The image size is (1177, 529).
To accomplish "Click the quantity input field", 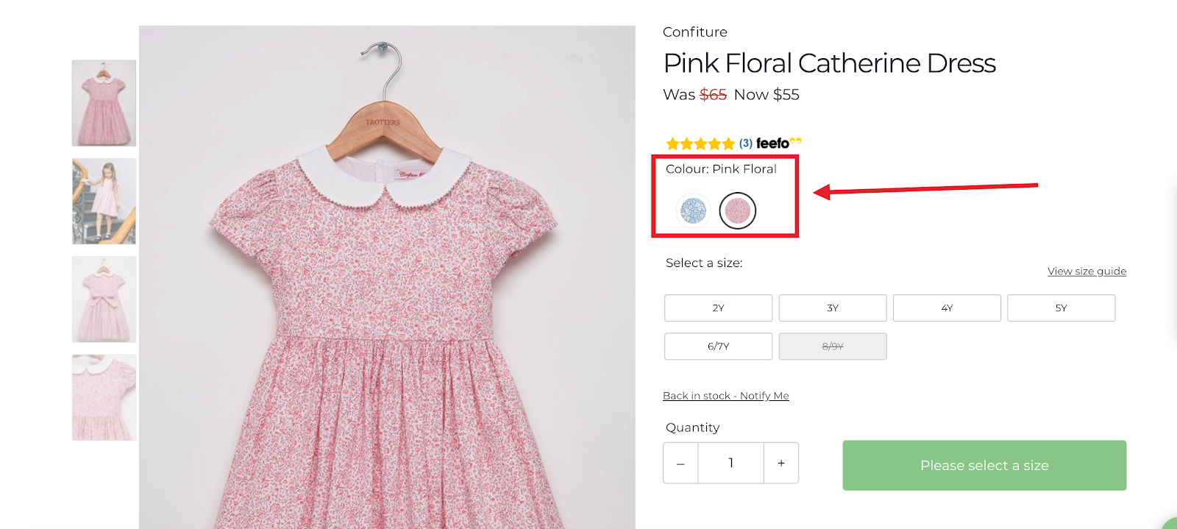I will 730,464.
